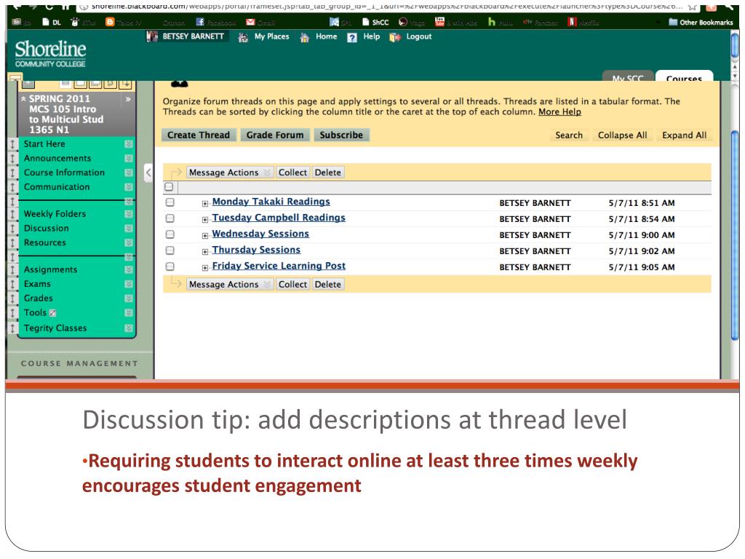Viewport: 745px width, 559px height.
Task: Click the Home house icon
Action: pyautogui.click(x=305, y=38)
